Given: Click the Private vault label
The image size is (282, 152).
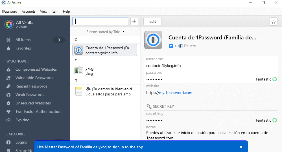Looking at the screenshot, I should coord(190,46).
